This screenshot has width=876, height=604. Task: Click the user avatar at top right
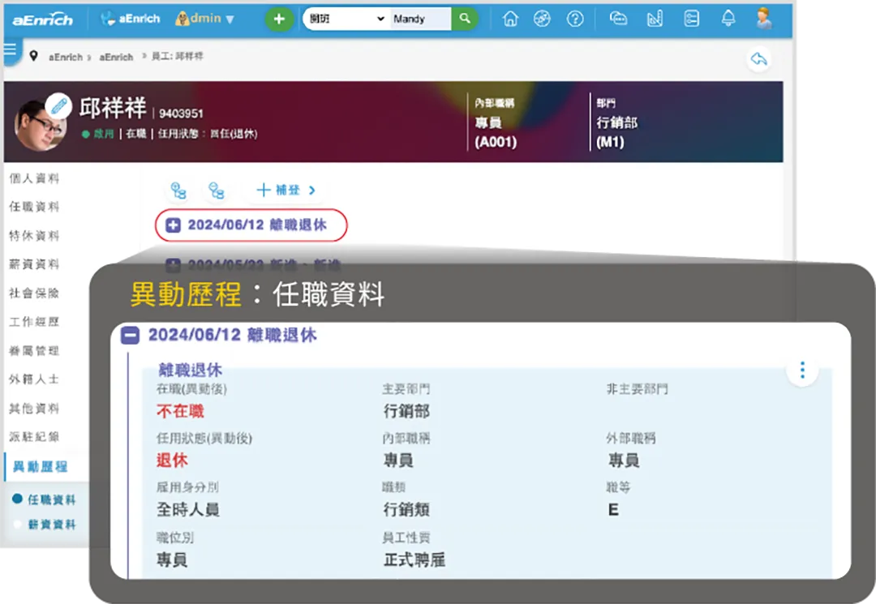point(763,18)
